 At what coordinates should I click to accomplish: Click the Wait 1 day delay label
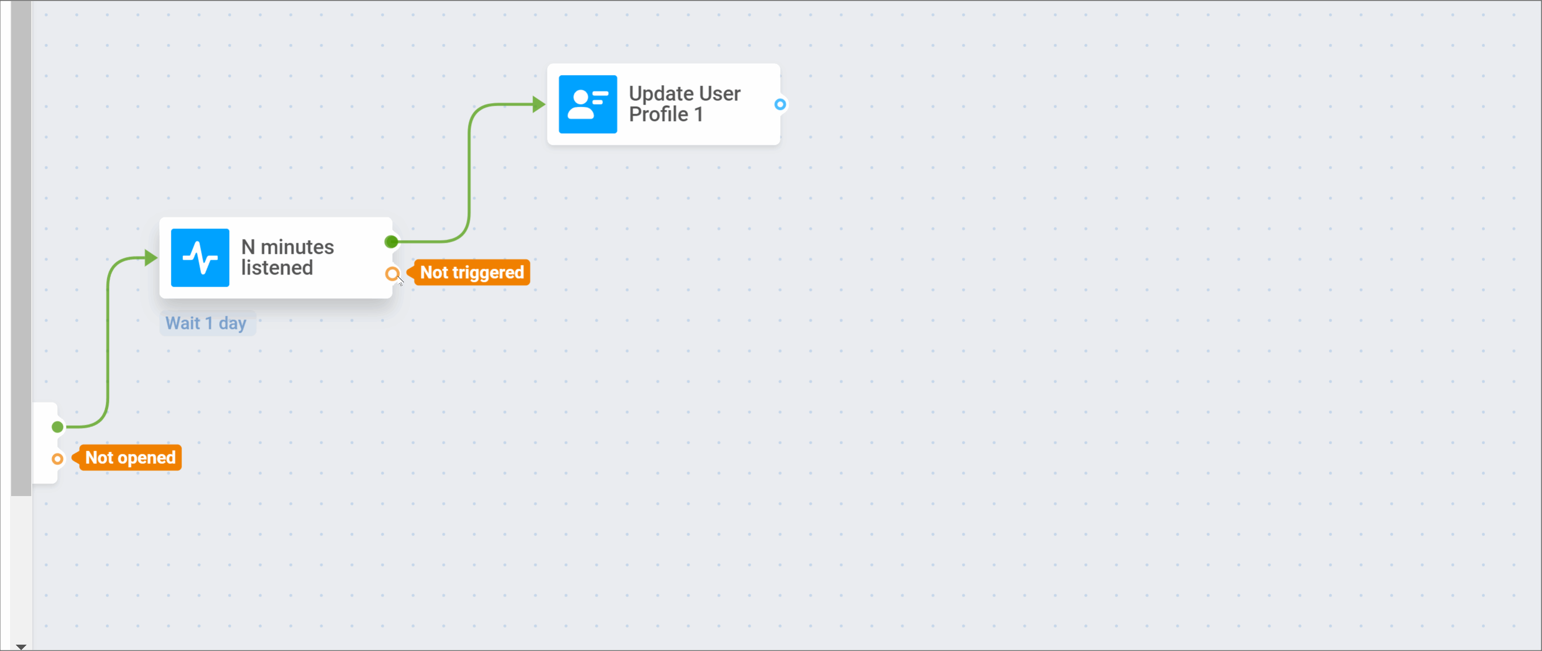pyautogui.click(x=207, y=324)
